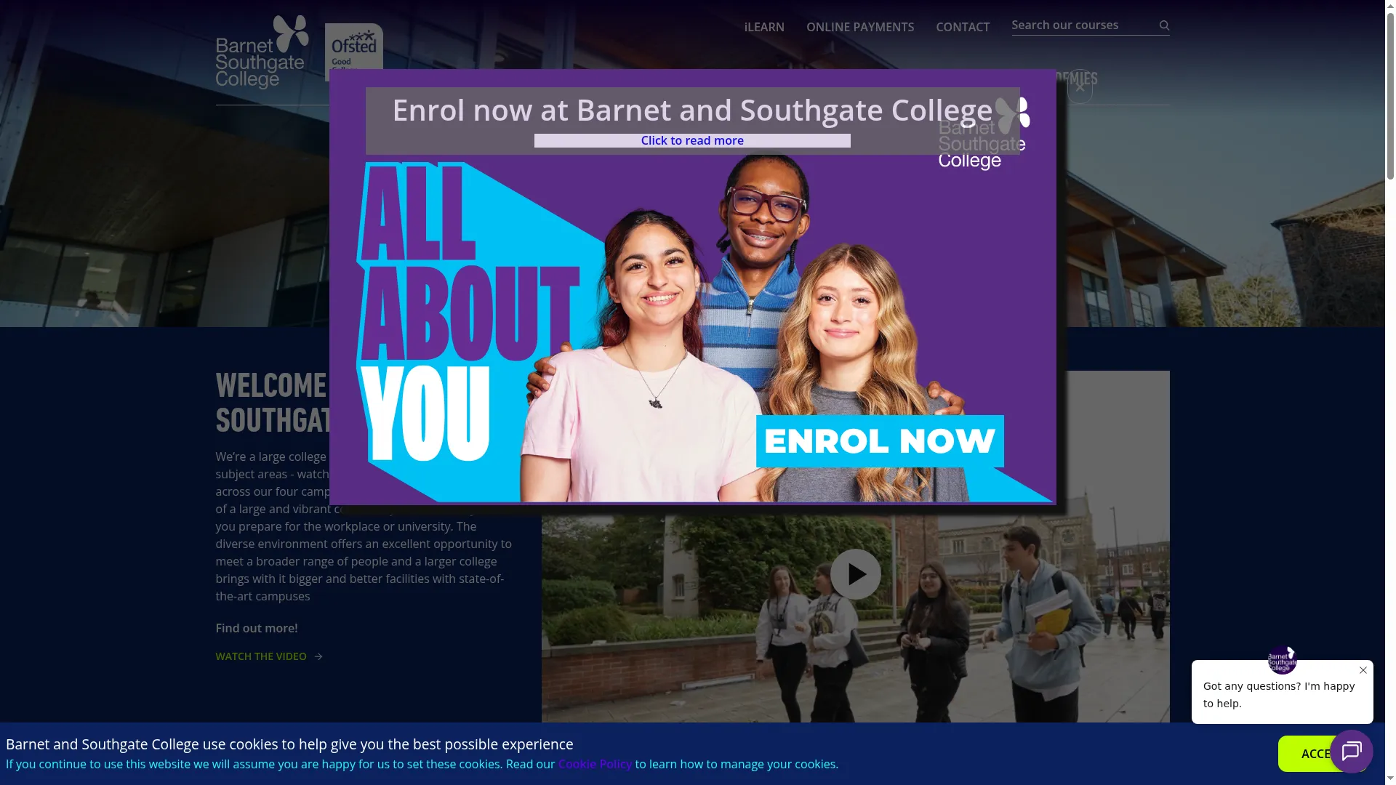Click the Barnet Southgate College header logo
The image size is (1396, 785).
click(x=262, y=52)
